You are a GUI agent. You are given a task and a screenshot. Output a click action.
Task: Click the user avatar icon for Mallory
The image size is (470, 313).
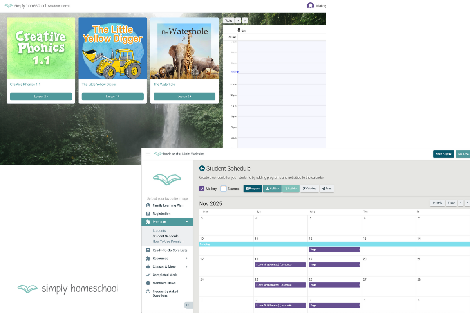tap(310, 6)
